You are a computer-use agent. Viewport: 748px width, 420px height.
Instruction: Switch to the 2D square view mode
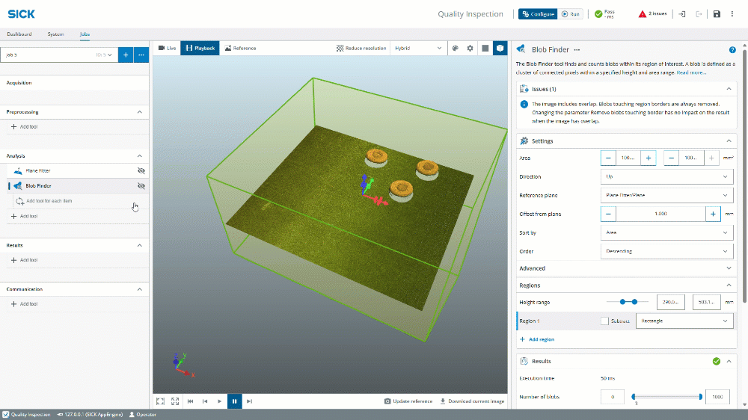485,48
